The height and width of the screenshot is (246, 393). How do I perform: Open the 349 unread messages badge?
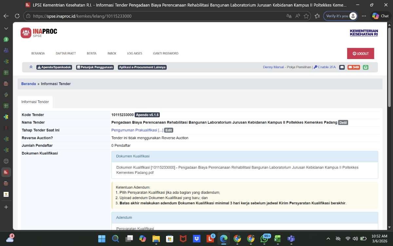tap(354, 67)
